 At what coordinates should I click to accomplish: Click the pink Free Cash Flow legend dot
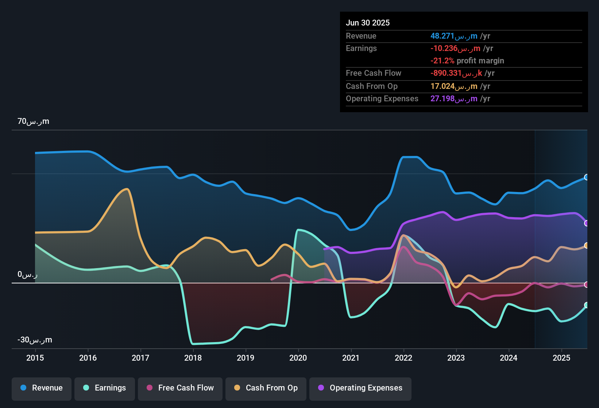150,388
